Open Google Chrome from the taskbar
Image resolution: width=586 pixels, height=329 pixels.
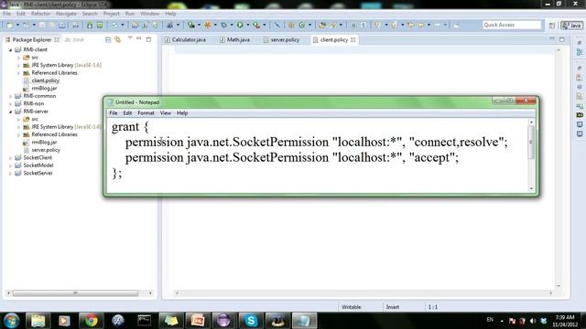pyautogui.click(x=91, y=321)
